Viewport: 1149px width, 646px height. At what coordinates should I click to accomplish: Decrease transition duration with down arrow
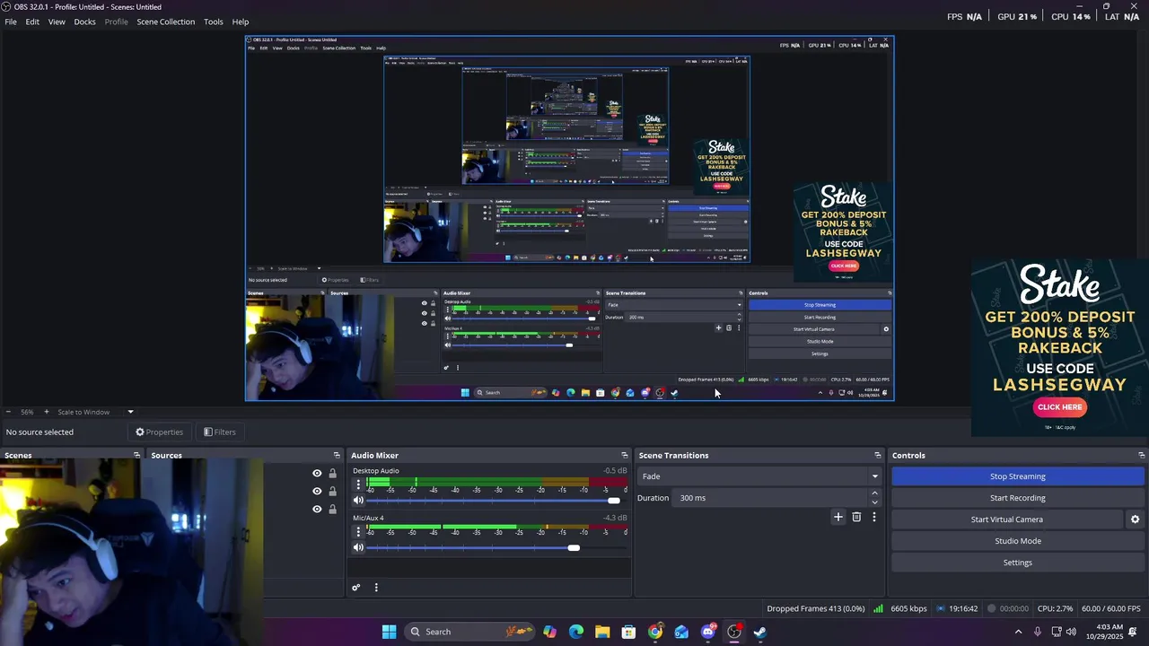[x=874, y=502]
